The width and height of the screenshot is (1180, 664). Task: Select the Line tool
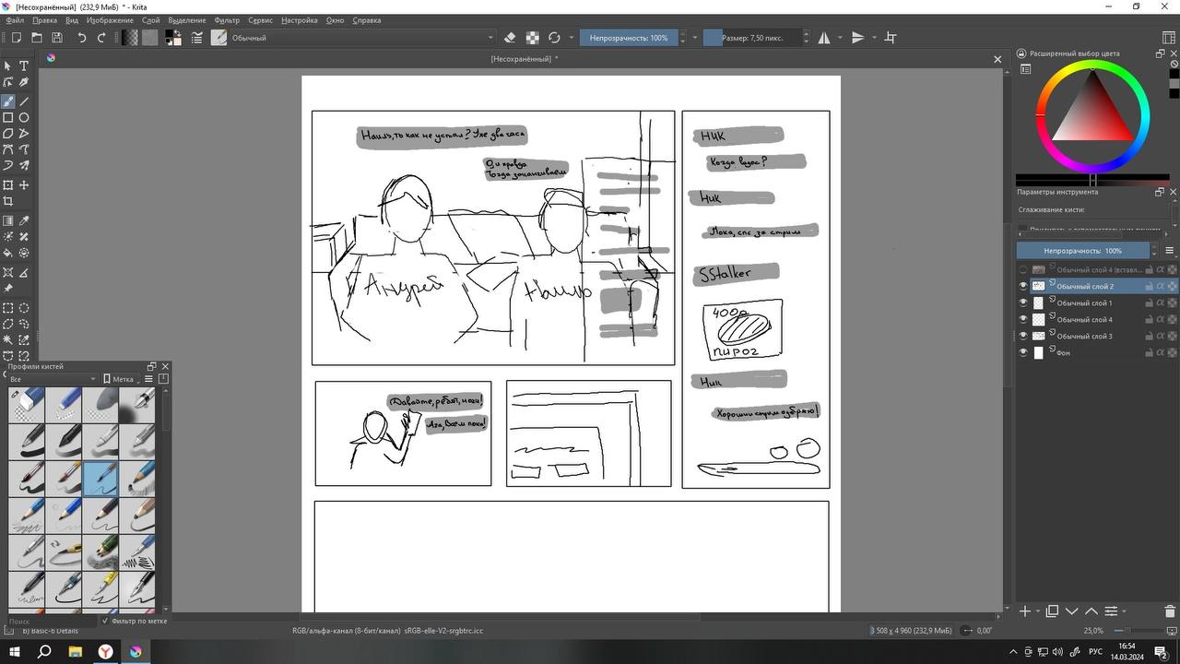[24, 101]
